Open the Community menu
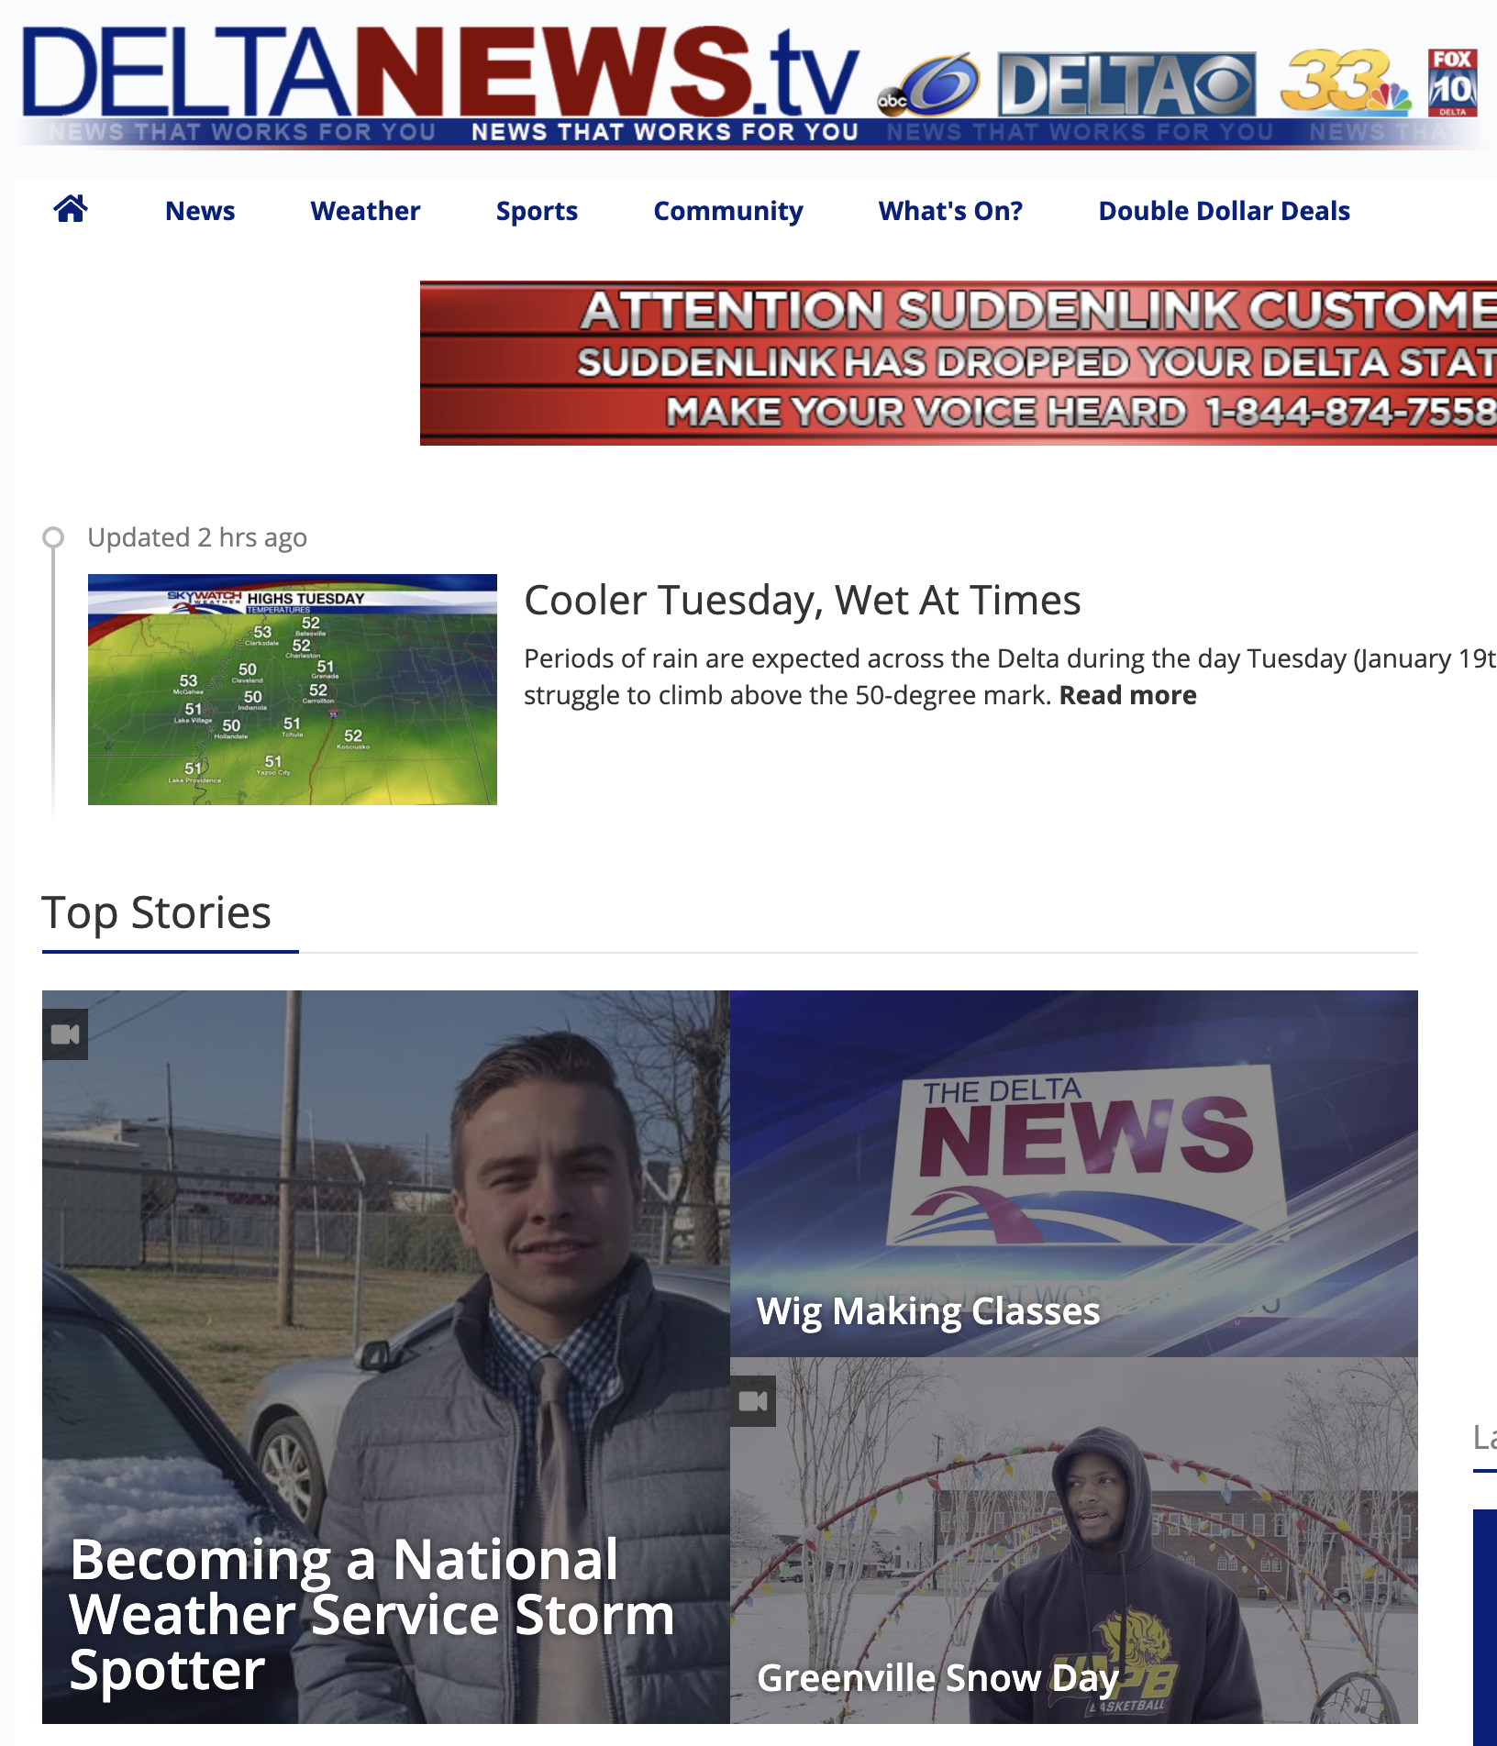The image size is (1497, 1746). [x=728, y=211]
